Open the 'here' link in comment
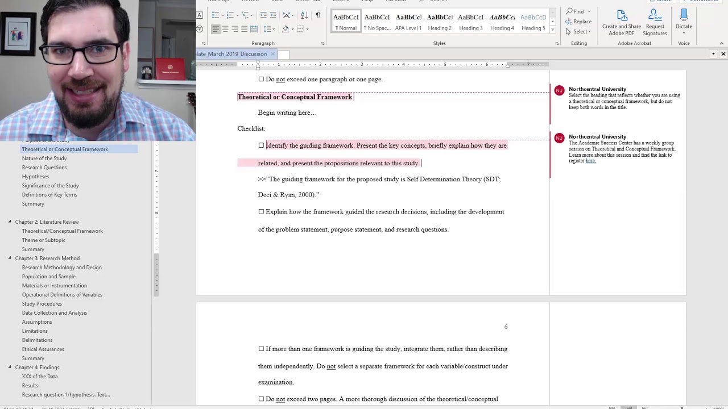This screenshot has width=728, height=409. (590, 161)
